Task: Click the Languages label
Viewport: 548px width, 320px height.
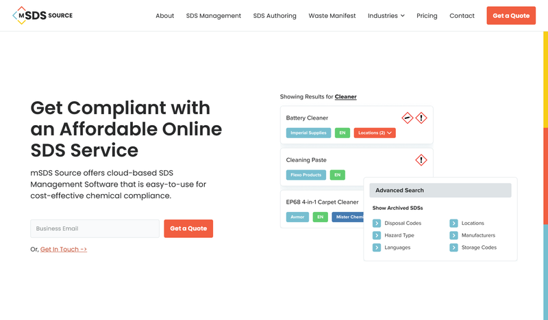Action: (397, 248)
